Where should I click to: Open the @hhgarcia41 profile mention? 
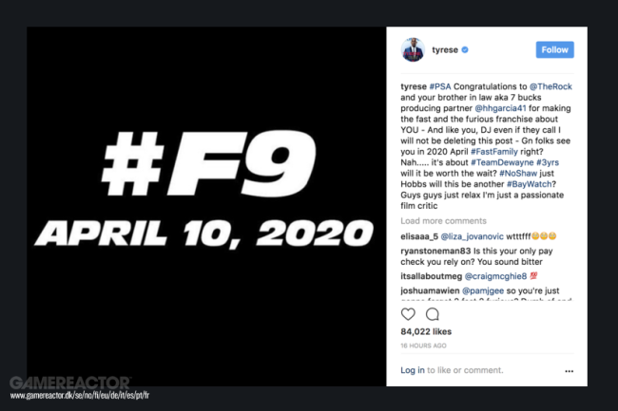tap(500, 108)
